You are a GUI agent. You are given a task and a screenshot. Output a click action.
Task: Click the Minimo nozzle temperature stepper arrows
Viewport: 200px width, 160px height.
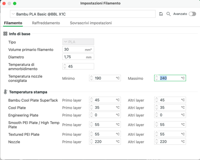pos(91,78)
